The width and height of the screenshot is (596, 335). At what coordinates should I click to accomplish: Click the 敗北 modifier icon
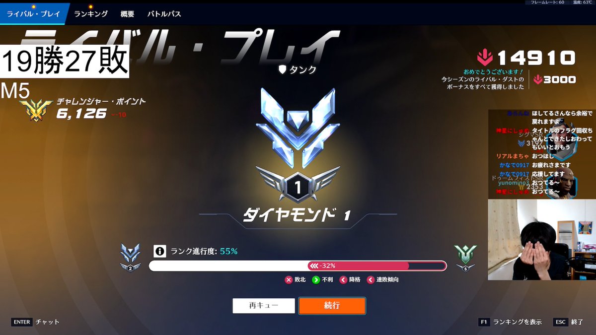coord(289,280)
